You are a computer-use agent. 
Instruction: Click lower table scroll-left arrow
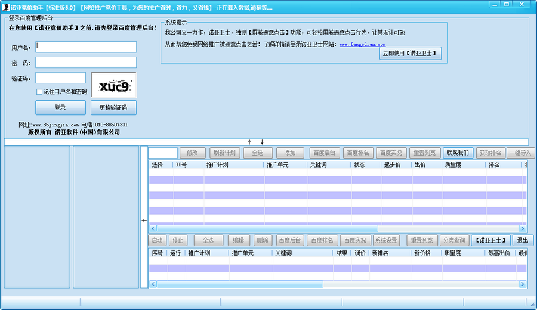coord(153,284)
